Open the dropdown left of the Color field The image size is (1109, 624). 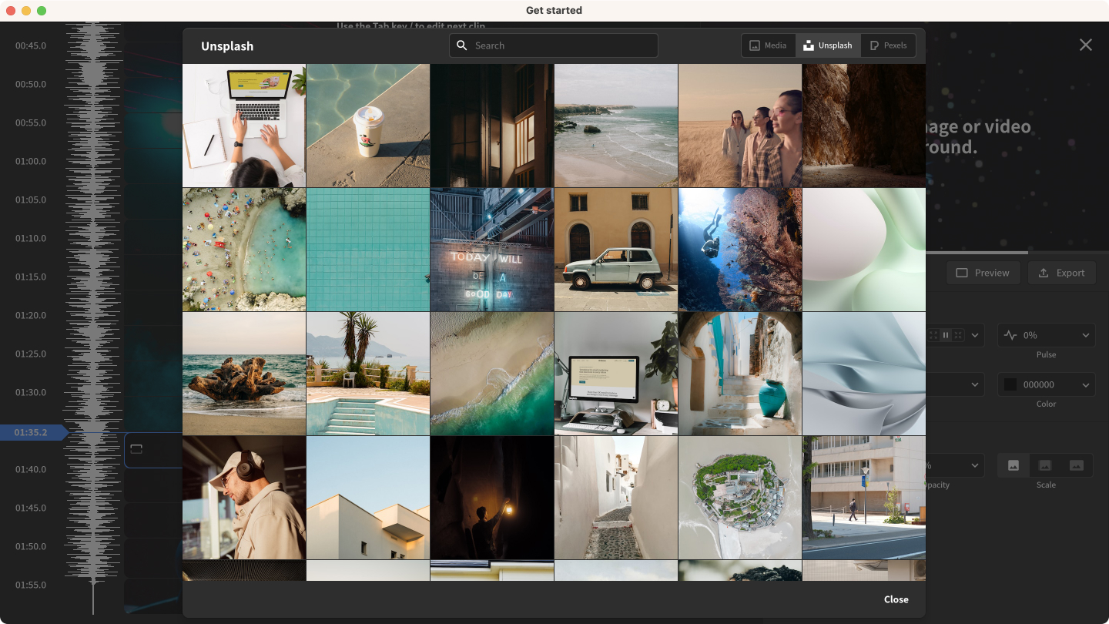coord(955,384)
